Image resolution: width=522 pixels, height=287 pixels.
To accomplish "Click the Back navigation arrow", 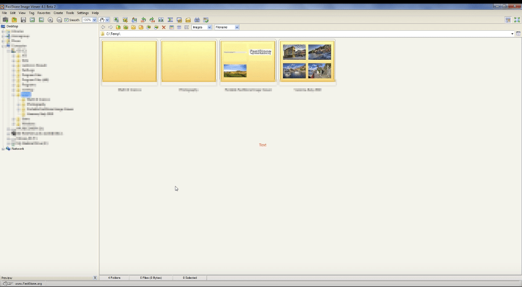I will click(103, 27).
